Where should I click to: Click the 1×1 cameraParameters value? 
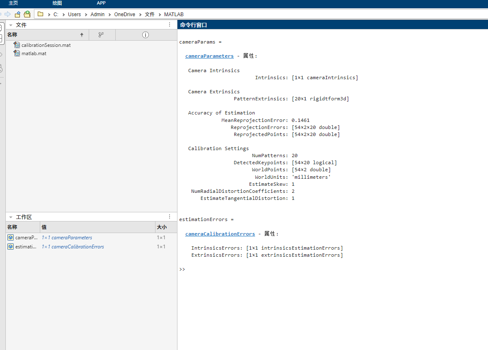click(x=67, y=238)
